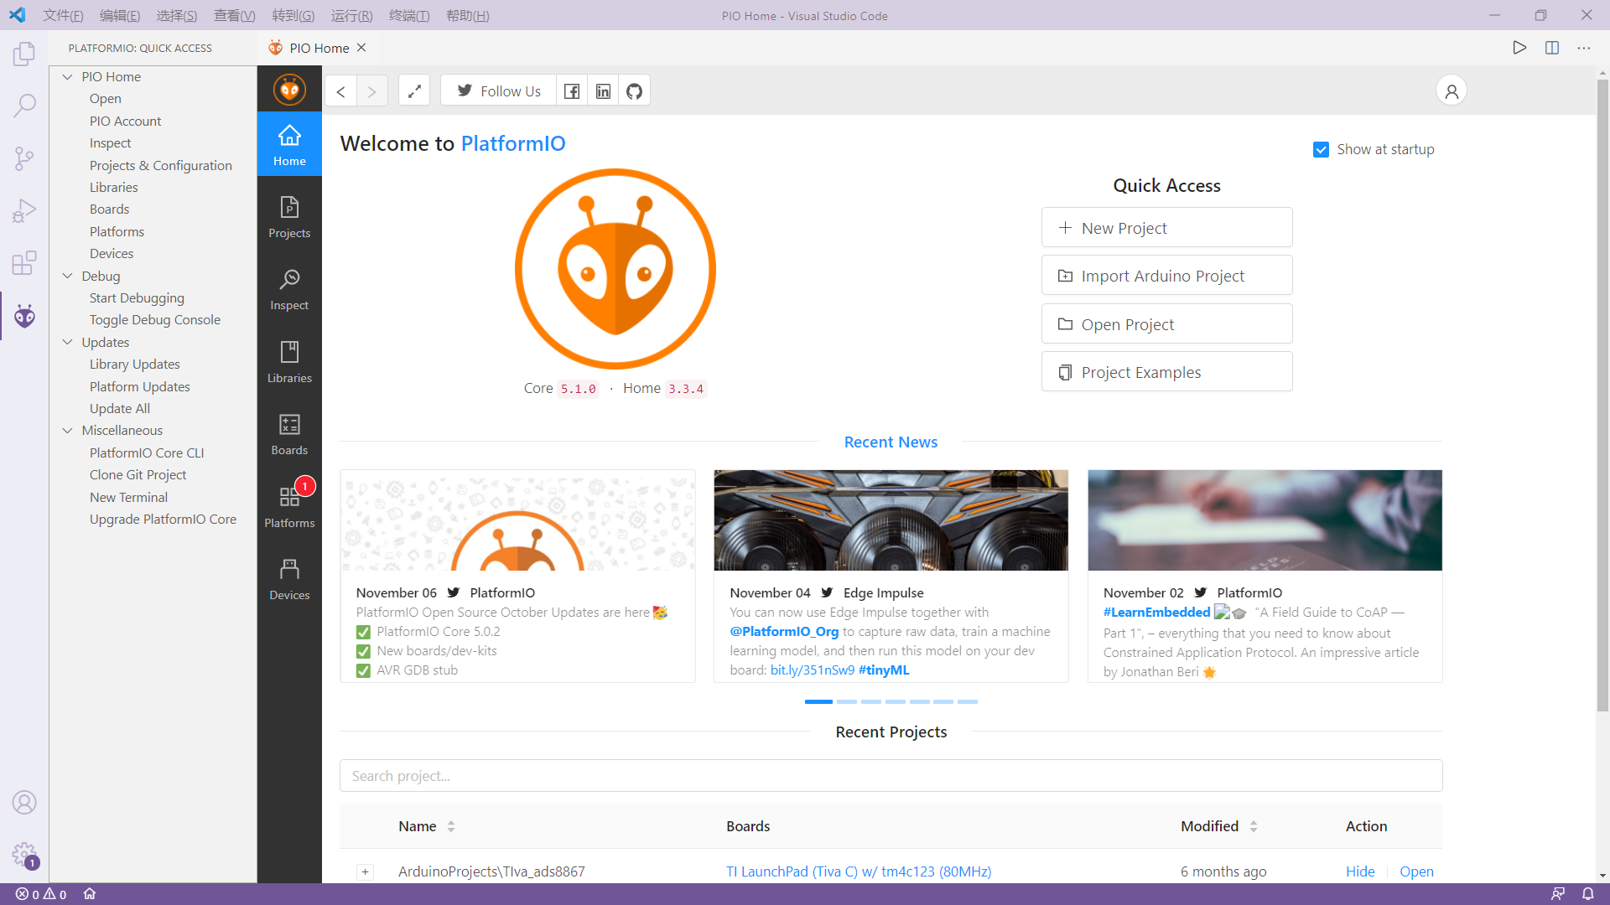This screenshot has height=905, width=1610.
Task: Open the Manage gear icon
Action: tap(24, 855)
